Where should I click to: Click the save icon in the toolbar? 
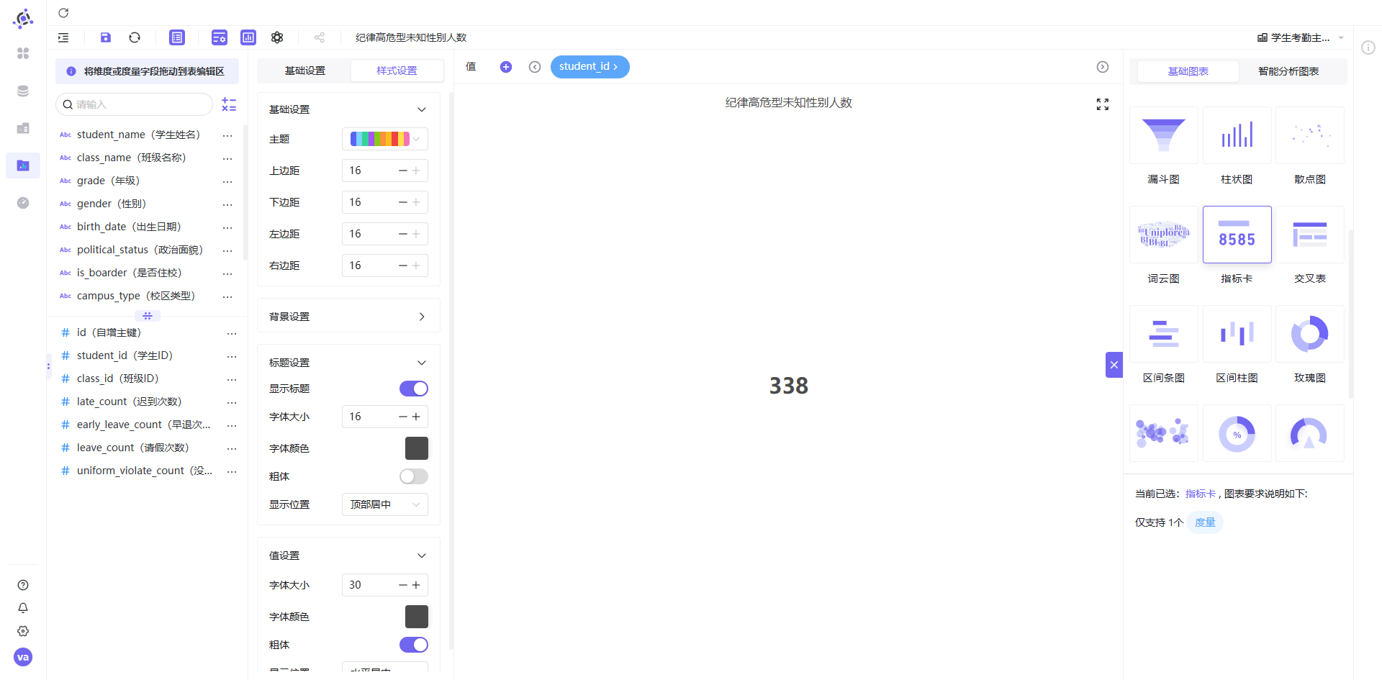click(106, 37)
